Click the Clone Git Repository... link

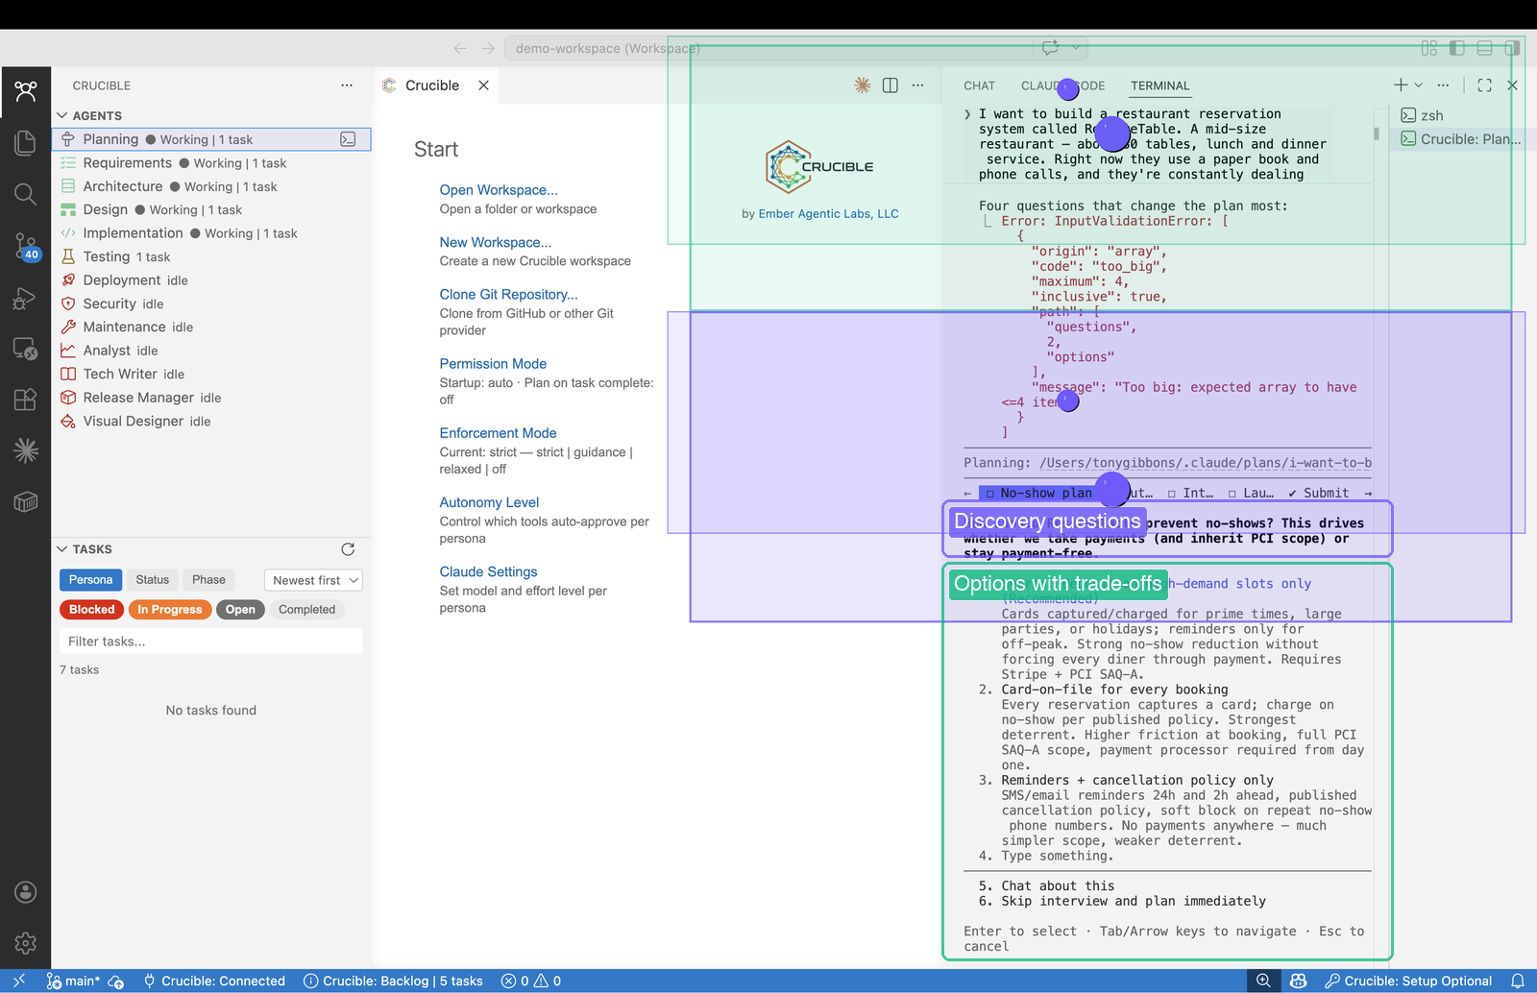pyautogui.click(x=508, y=295)
